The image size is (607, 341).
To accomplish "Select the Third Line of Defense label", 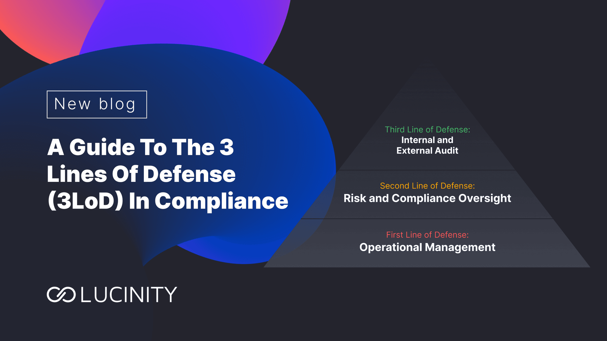I will click(x=427, y=129).
